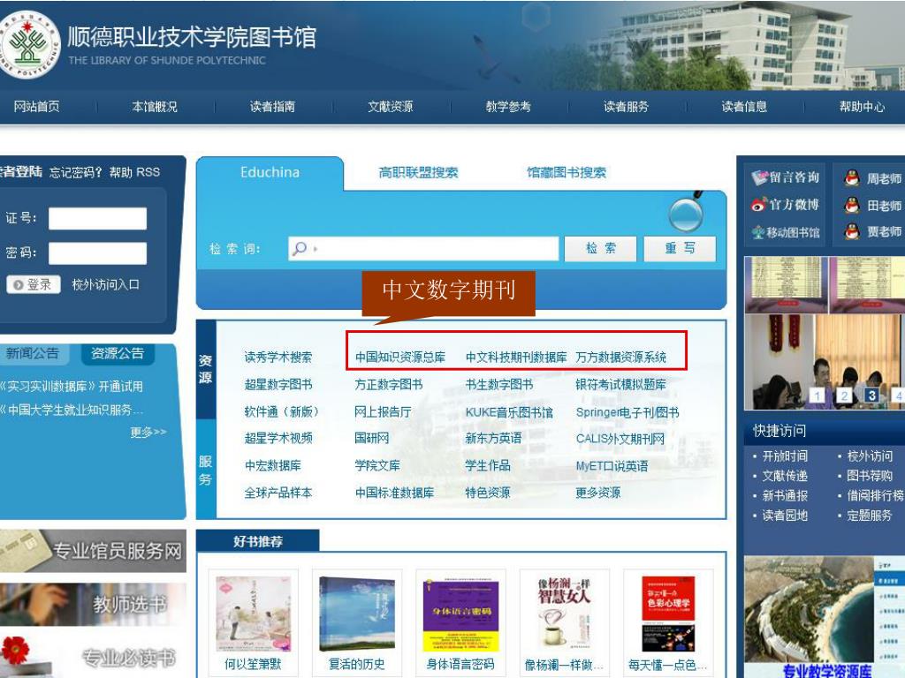Viewport: 905px width, 678px height.
Task: Open 新东方英语 link
Action: tap(493, 439)
